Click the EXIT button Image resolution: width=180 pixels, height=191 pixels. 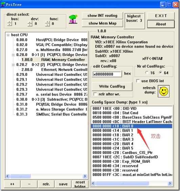point(161,16)
